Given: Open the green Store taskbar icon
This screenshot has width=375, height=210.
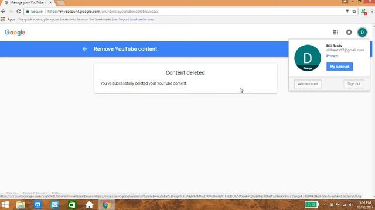Looking at the screenshot, I should (72, 205).
